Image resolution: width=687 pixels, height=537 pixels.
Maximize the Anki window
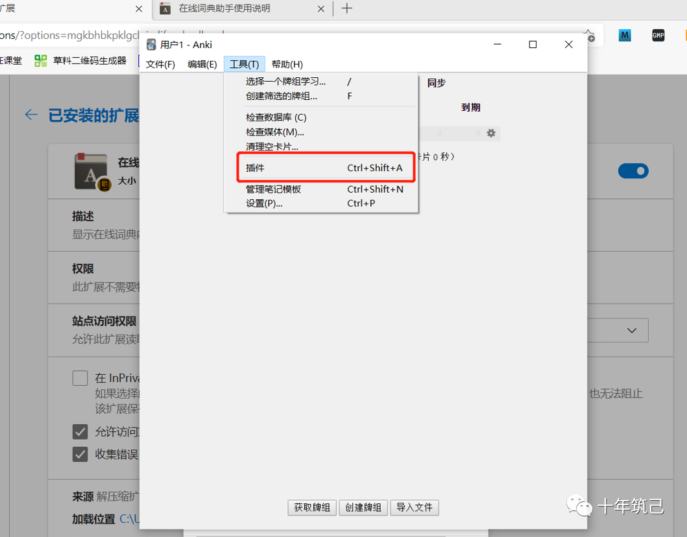click(533, 44)
